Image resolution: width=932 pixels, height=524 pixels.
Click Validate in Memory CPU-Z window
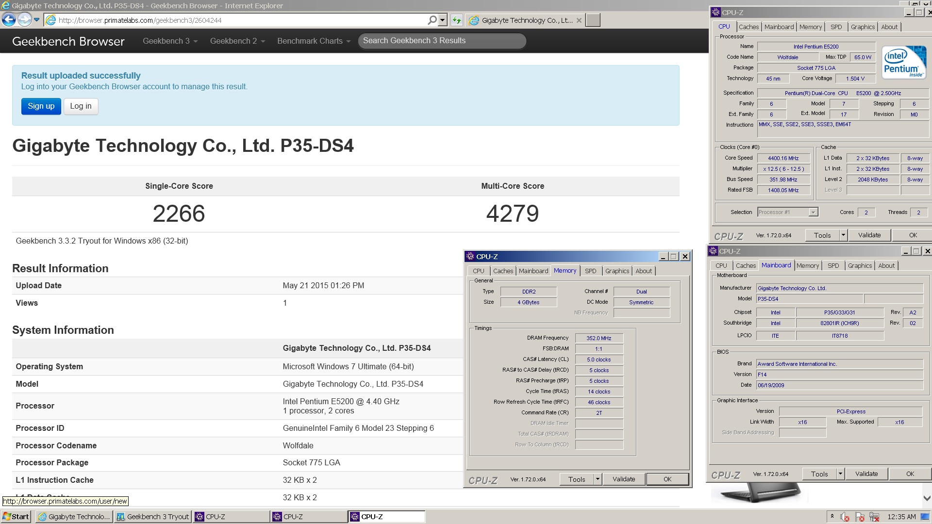624,479
